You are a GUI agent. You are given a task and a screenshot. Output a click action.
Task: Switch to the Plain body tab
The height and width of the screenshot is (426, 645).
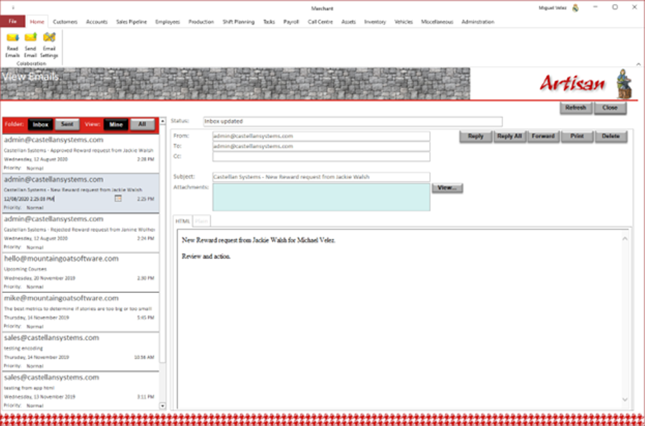(201, 221)
